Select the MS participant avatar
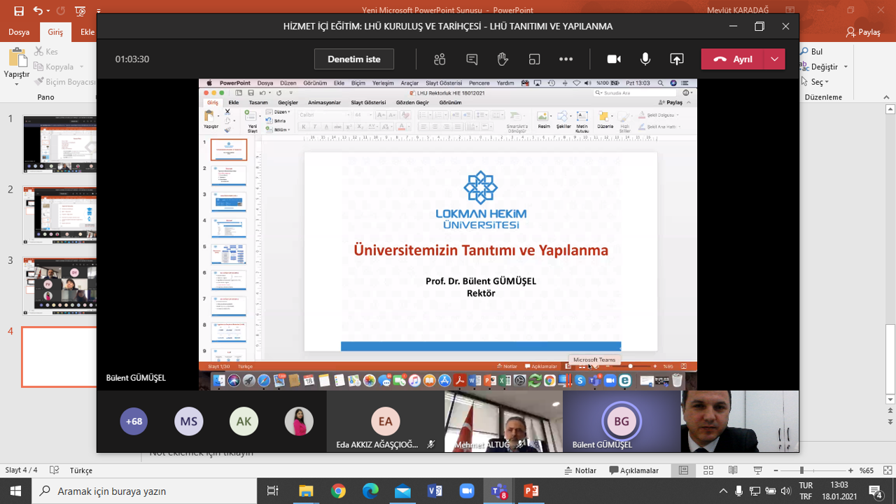 pos(189,421)
